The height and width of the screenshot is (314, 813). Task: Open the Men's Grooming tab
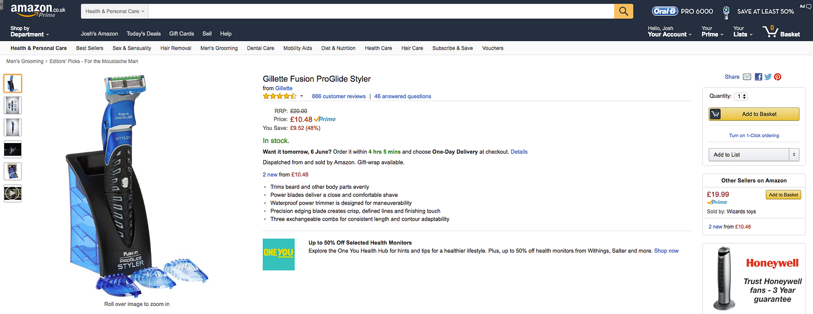(x=219, y=48)
